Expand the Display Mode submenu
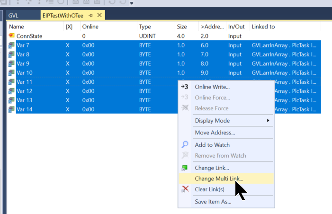 pos(268,121)
